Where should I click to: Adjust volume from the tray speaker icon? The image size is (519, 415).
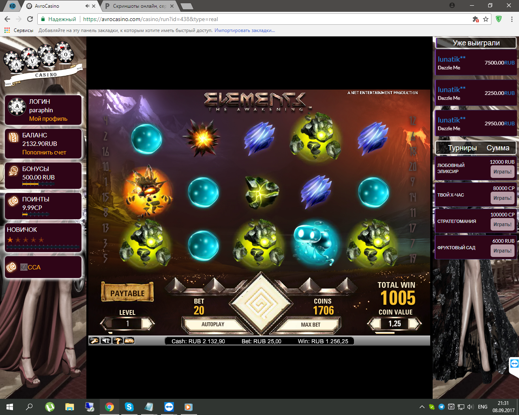click(470, 407)
